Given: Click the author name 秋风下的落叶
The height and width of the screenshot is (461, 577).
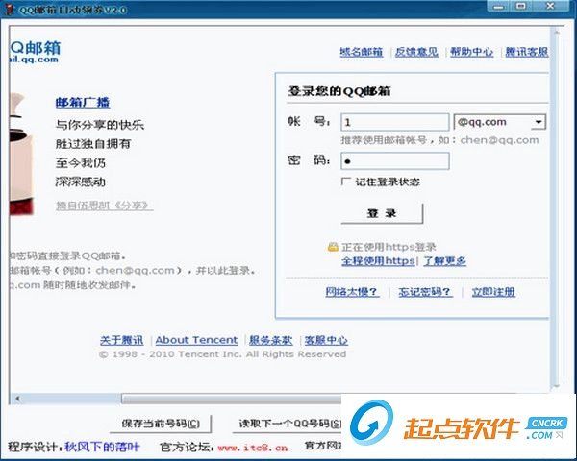Looking at the screenshot, I should pyautogui.click(x=102, y=447).
